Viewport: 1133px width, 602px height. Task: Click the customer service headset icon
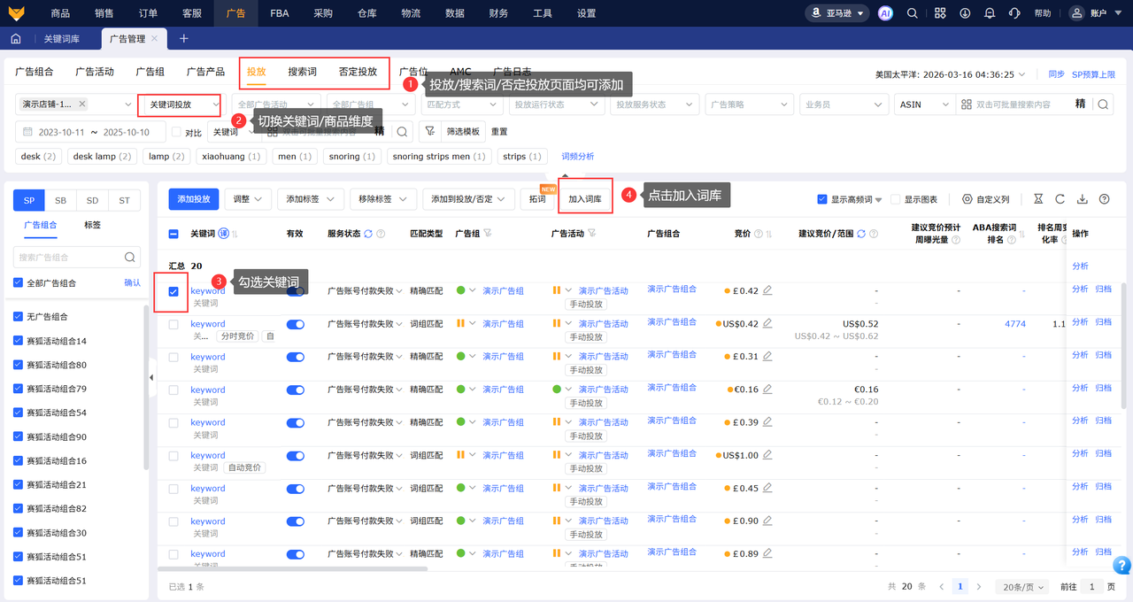coord(1014,13)
